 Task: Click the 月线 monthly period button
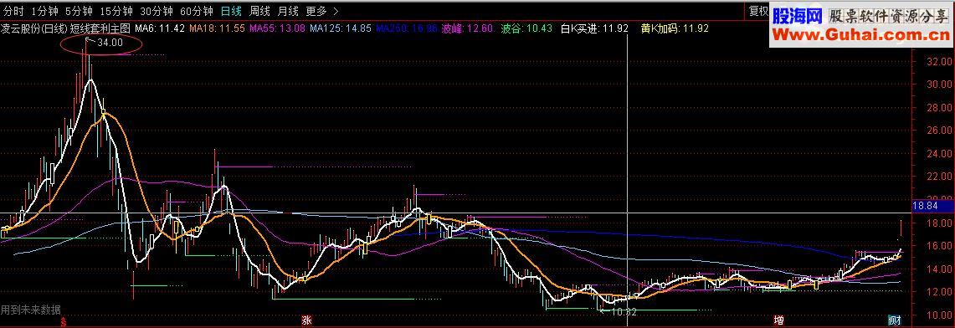tap(288, 10)
